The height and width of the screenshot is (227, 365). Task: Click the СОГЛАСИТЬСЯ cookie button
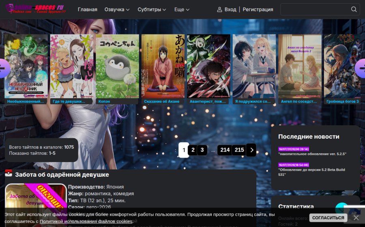click(x=328, y=218)
